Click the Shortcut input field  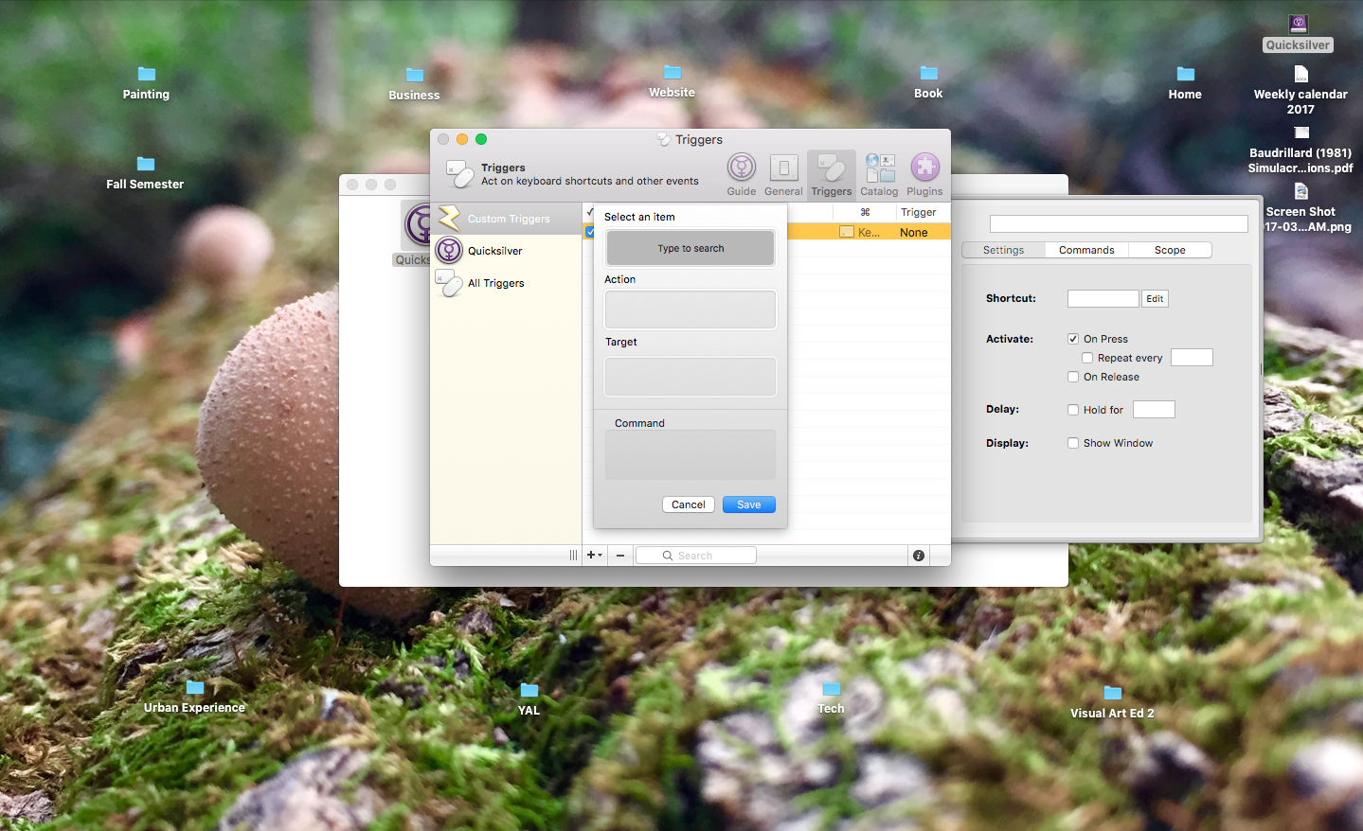pos(1103,298)
